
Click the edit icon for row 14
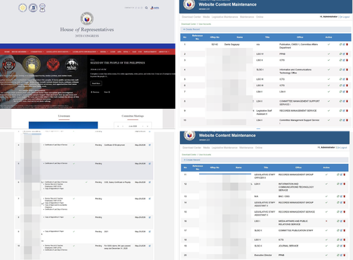pos(341,202)
